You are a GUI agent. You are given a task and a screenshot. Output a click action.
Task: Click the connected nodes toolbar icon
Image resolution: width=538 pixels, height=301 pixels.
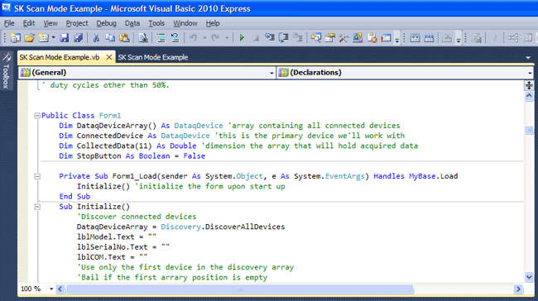click(513, 38)
